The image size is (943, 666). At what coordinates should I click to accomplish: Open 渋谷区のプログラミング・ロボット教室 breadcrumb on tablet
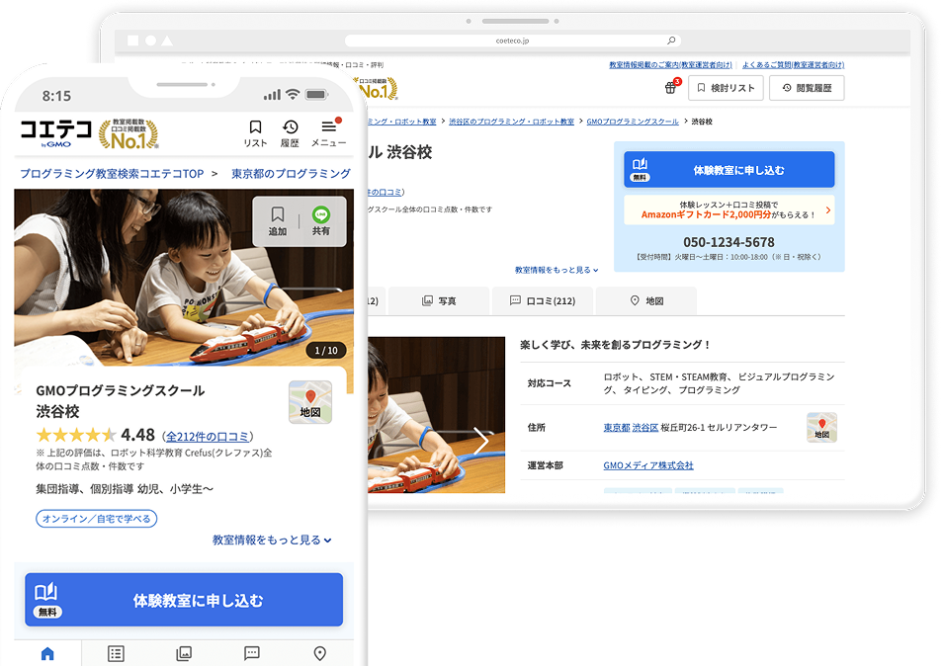coord(511,122)
